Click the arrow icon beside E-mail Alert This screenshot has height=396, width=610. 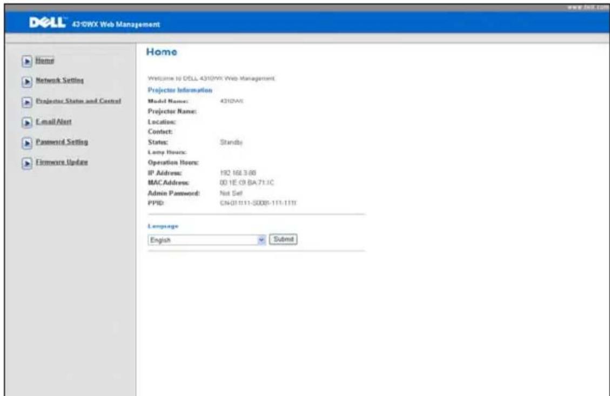click(x=27, y=123)
